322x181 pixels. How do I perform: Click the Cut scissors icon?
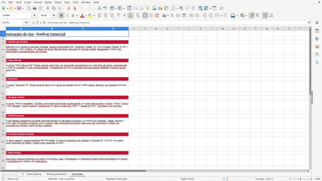48,8
